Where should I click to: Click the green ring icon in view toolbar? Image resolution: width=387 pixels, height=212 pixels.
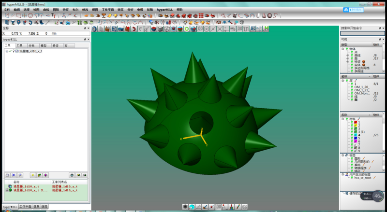tap(187, 29)
